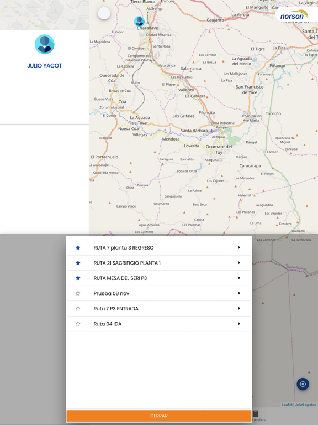Select route Prueba 08 nov
The image size is (318, 425).
[x=159, y=293]
